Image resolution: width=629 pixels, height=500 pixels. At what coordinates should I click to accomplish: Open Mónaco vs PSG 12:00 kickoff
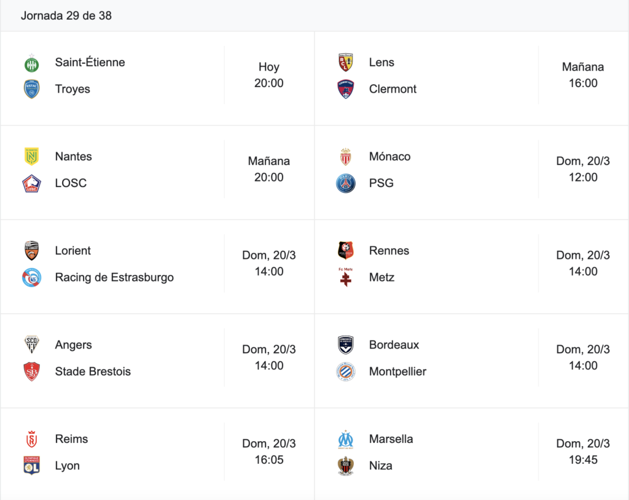pos(583,169)
